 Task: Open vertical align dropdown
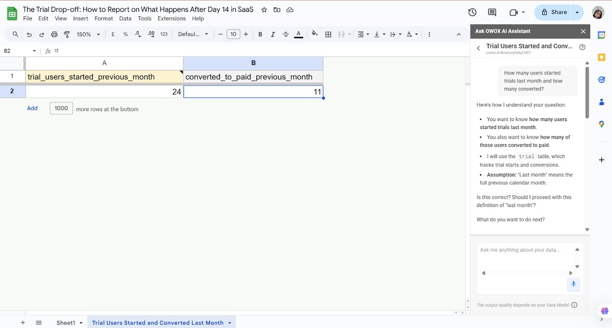tap(379, 34)
